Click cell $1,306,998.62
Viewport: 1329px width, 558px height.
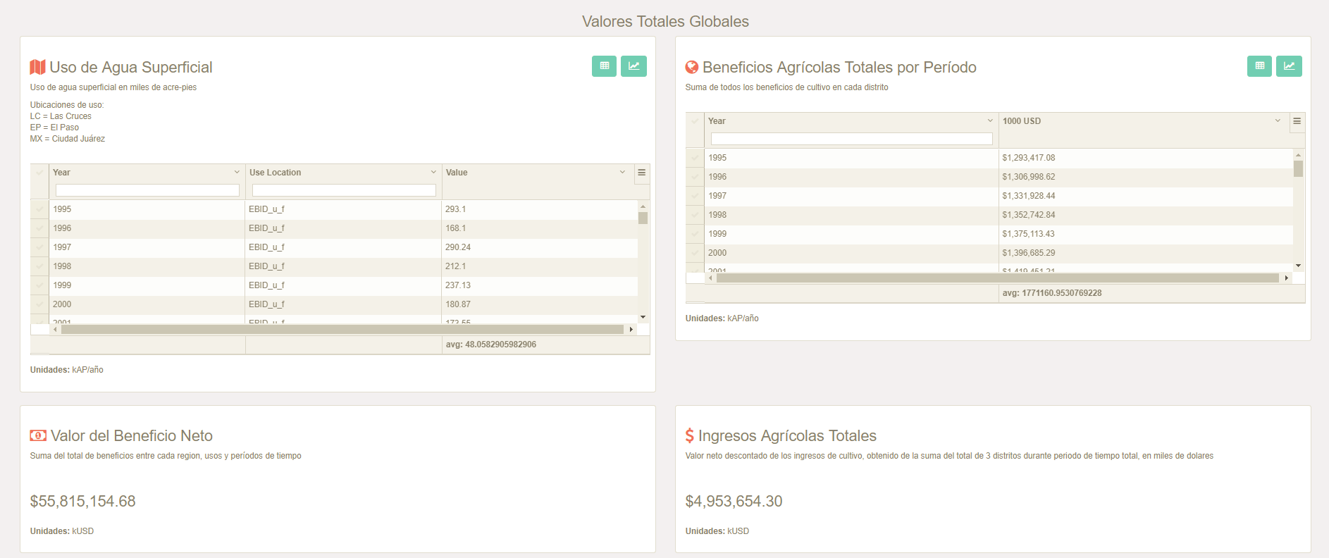tap(1146, 177)
